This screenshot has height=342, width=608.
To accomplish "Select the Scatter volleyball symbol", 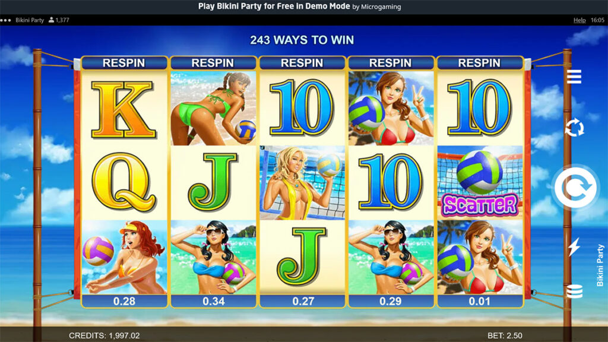I will tap(480, 183).
